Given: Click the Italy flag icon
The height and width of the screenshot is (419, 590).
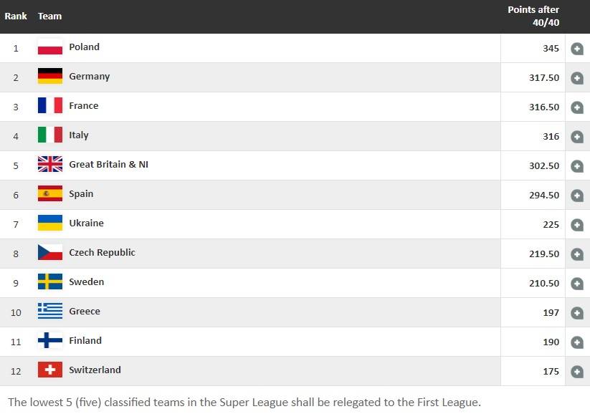Looking at the screenshot, I should (50, 135).
